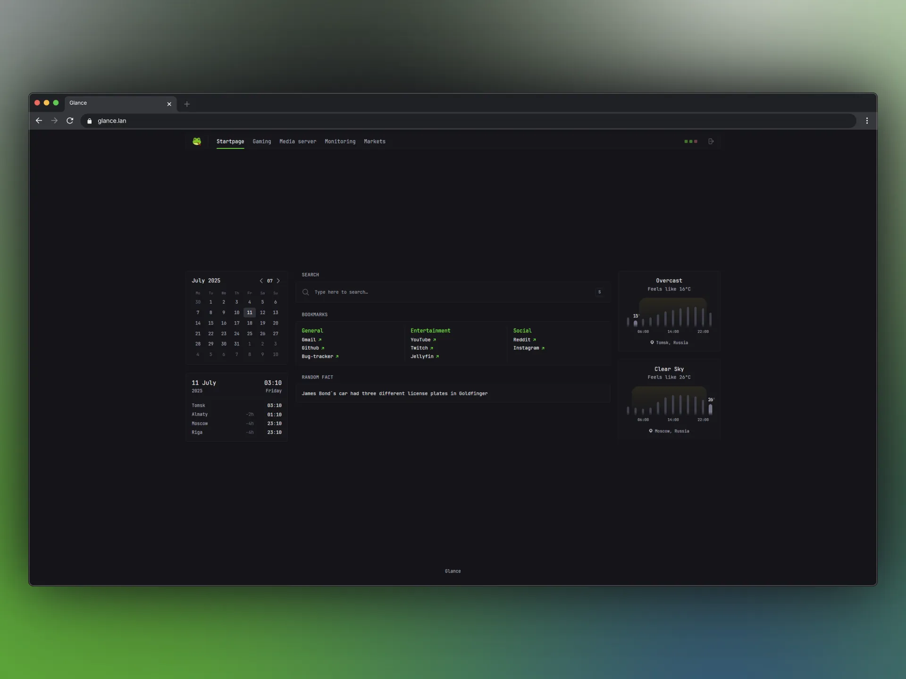View site info via the lock icon
This screenshot has width=906, height=679.
90,121
